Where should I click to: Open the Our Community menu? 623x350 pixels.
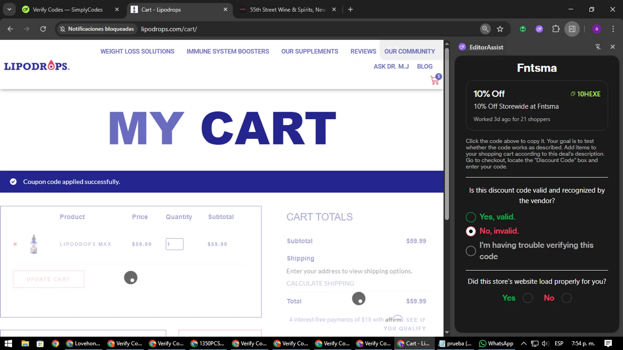tap(410, 51)
